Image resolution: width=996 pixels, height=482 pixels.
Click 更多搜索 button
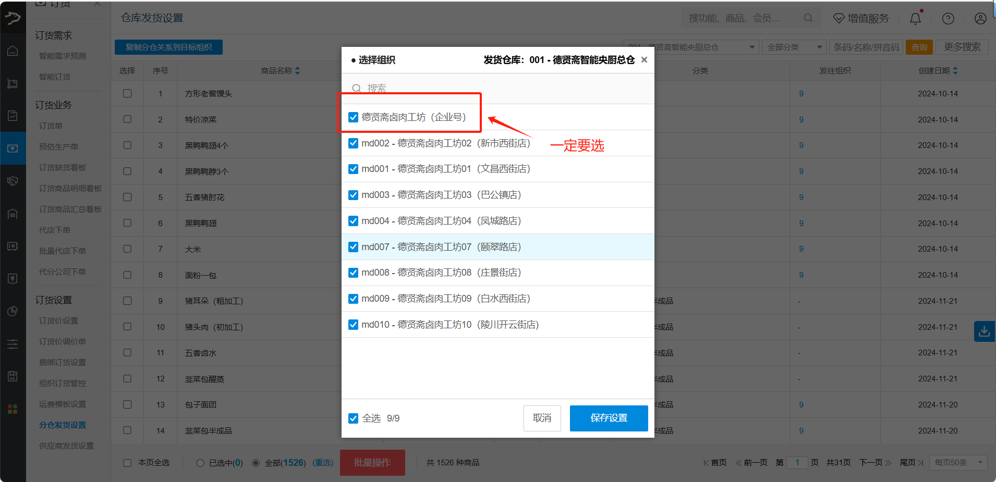(963, 47)
